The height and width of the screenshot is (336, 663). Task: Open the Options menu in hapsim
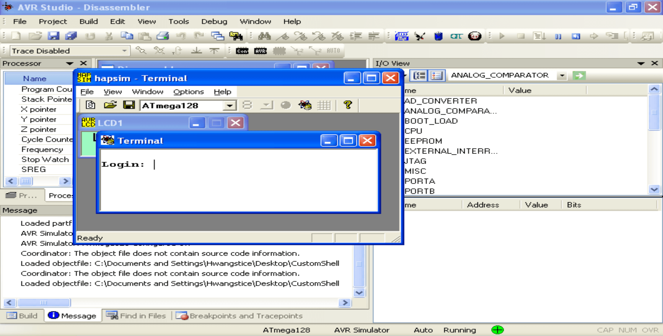pyautogui.click(x=188, y=92)
